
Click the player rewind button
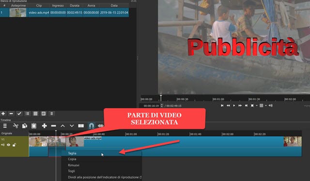pyautogui.click(x=228, y=106)
